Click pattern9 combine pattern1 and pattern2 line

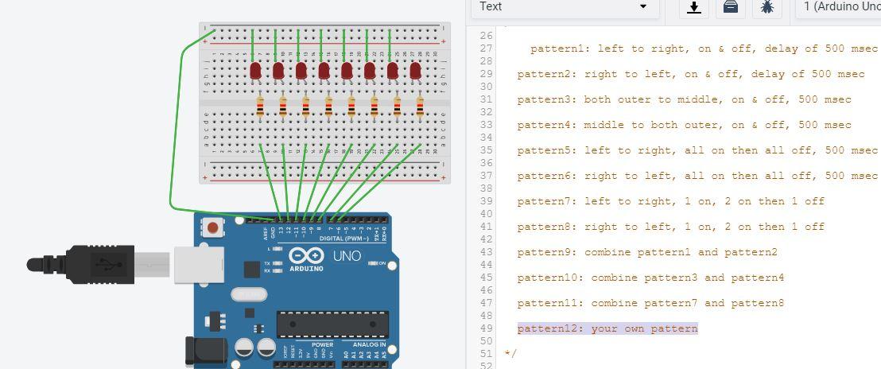[647, 252]
